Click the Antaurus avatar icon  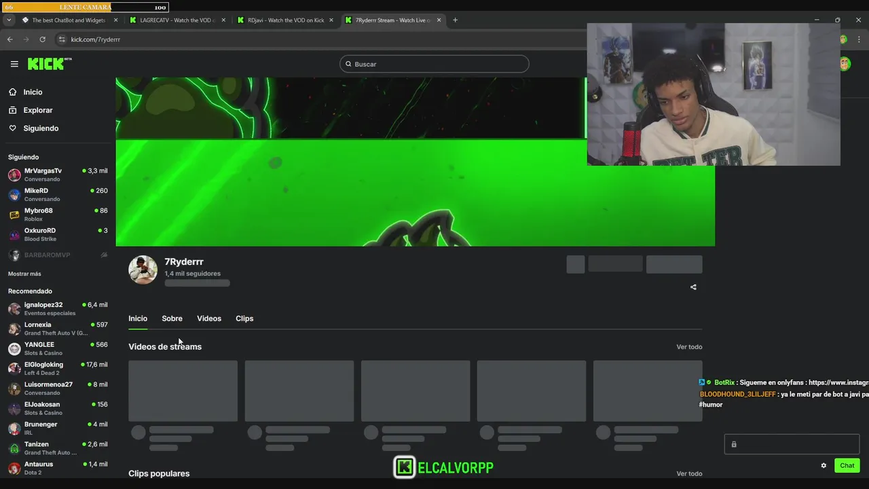click(x=14, y=468)
